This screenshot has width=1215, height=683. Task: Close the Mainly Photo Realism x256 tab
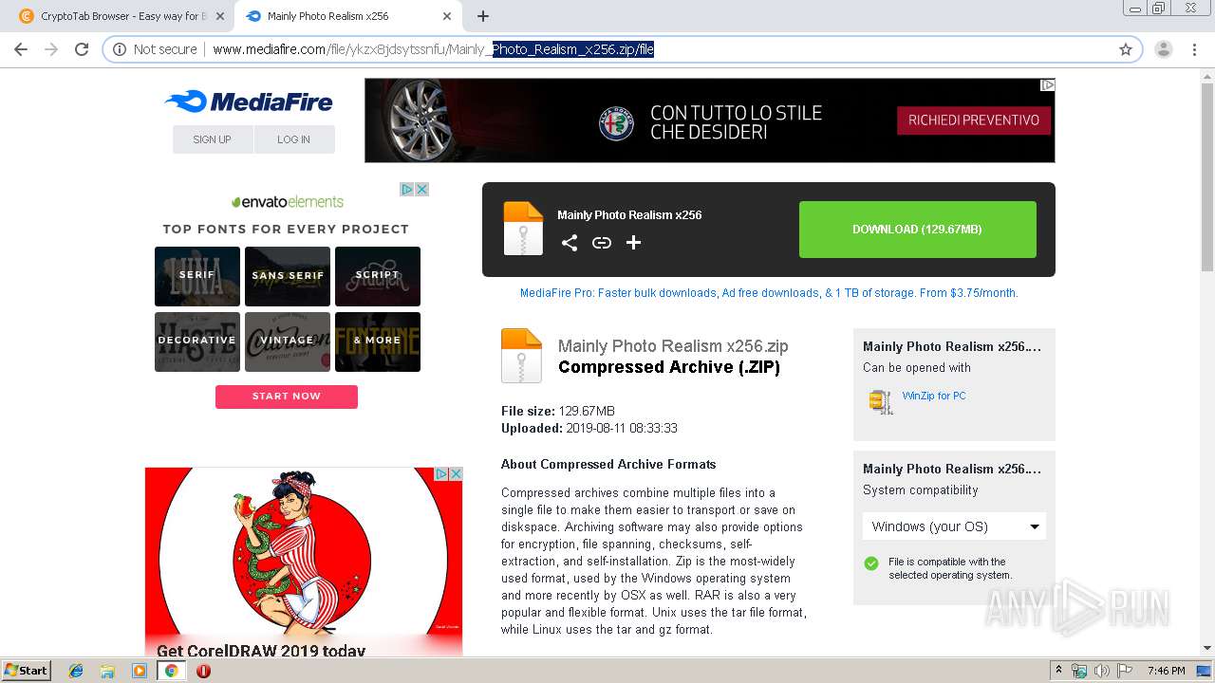coord(447,16)
